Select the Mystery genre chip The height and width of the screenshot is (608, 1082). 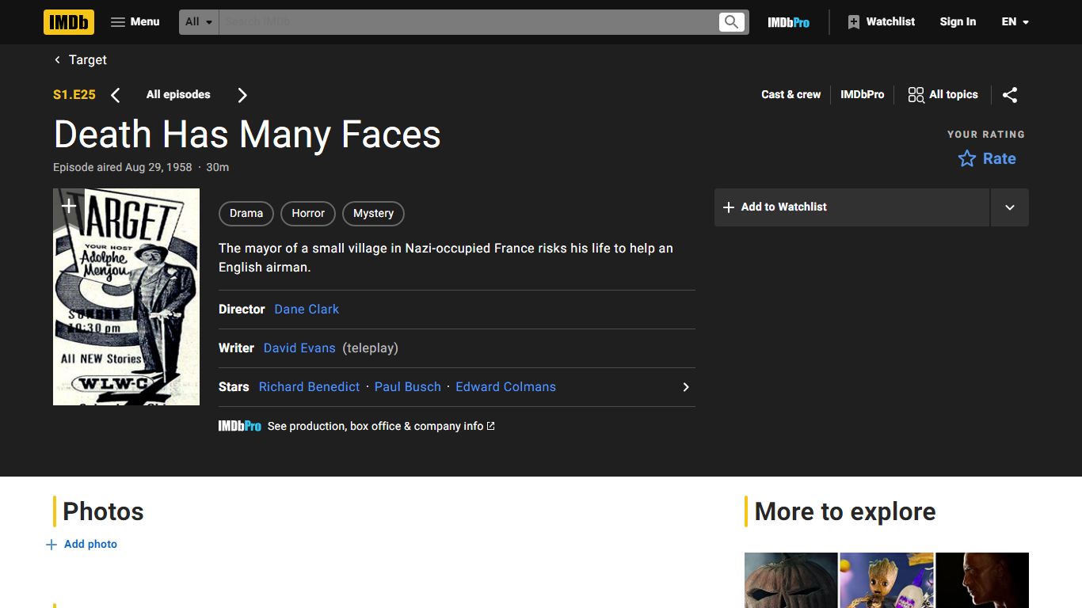(373, 214)
